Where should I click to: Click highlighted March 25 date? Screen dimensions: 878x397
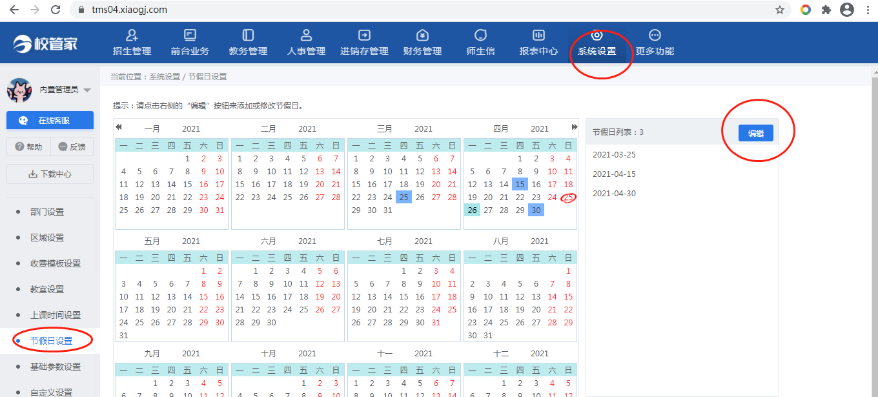(403, 198)
